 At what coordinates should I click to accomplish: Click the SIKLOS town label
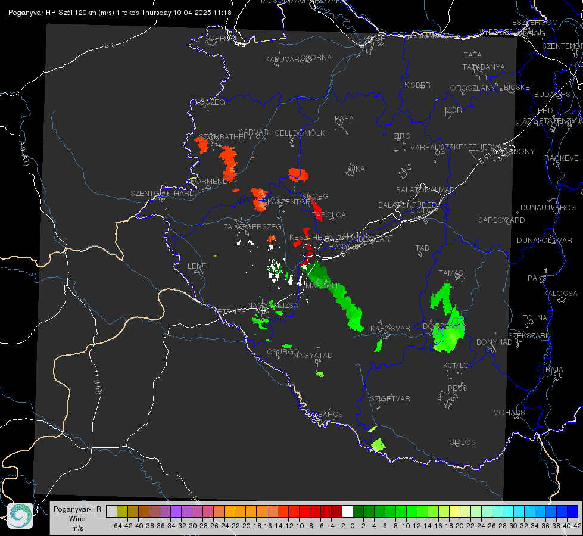tap(463, 442)
